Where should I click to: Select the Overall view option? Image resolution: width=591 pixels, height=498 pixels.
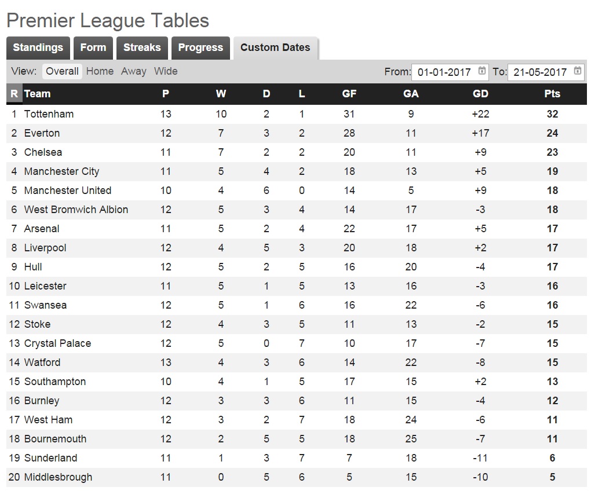pyautogui.click(x=62, y=71)
